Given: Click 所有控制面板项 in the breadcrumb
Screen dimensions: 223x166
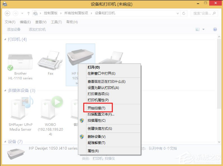Looking at the screenshot, I should click(x=76, y=13).
